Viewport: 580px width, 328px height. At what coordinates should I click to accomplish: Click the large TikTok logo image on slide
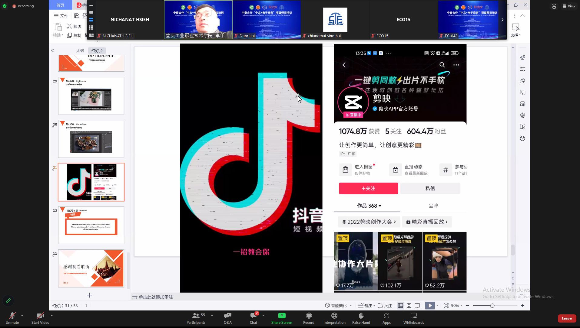(251, 168)
